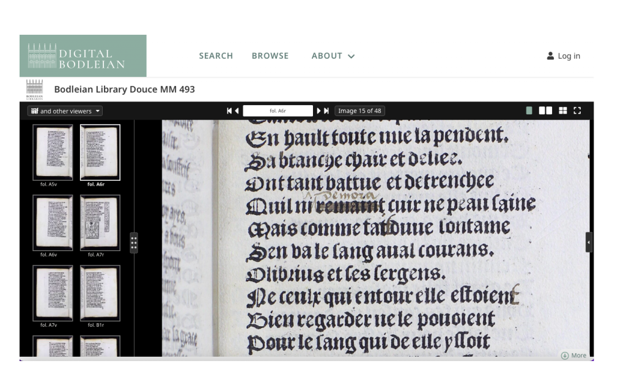Expand the right-side info panel

tap(589, 242)
